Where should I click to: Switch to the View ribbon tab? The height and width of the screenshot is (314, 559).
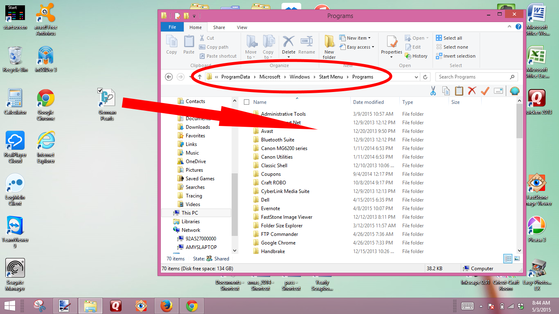tap(242, 27)
